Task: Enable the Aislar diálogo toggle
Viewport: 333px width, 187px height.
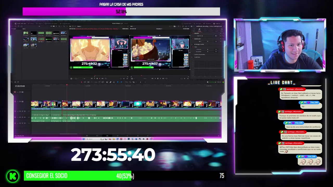Action: (192, 44)
